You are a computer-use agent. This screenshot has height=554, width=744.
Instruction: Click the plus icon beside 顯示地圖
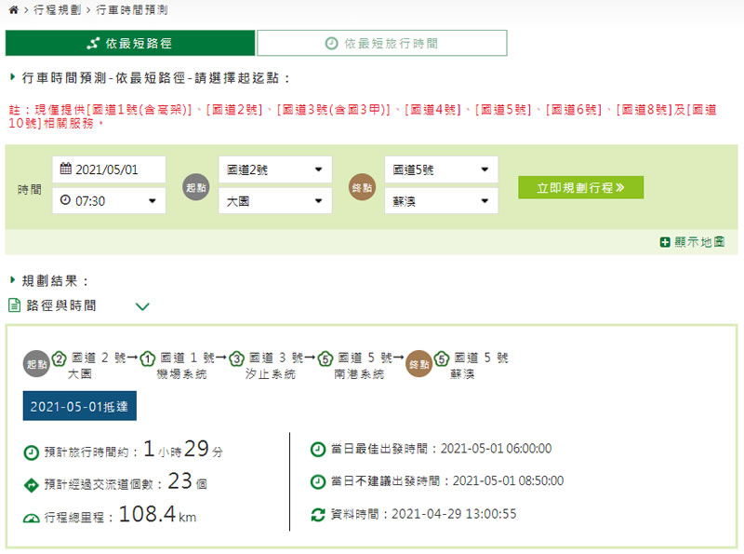click(665, 243)
